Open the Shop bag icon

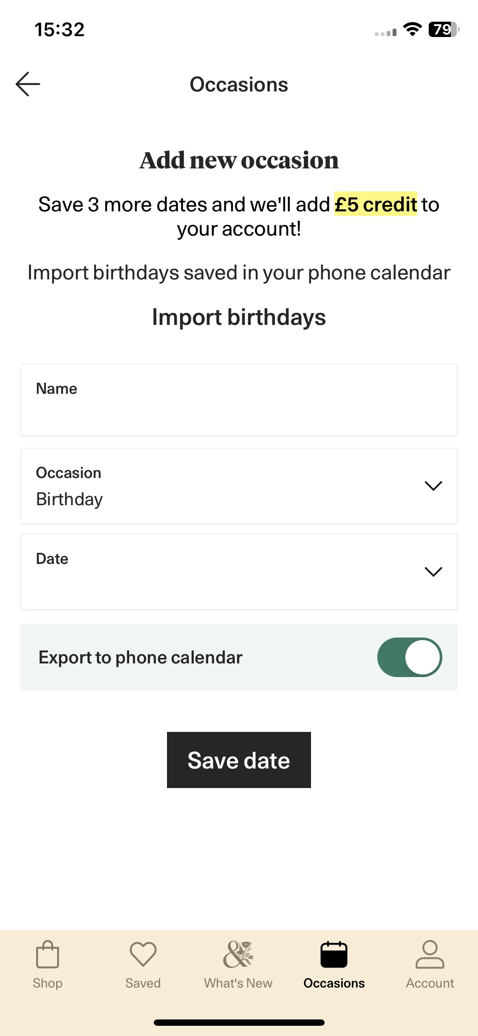(x=48, y=954)
